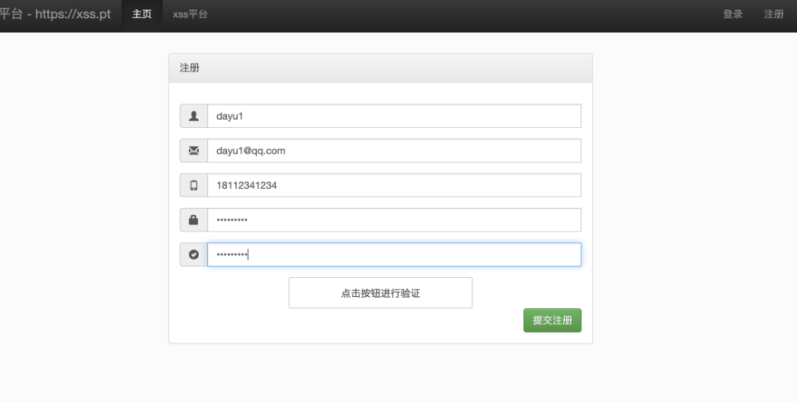Click the mobile phone icon beside number field
Screen dimensions: 797x402
(194, 185)
